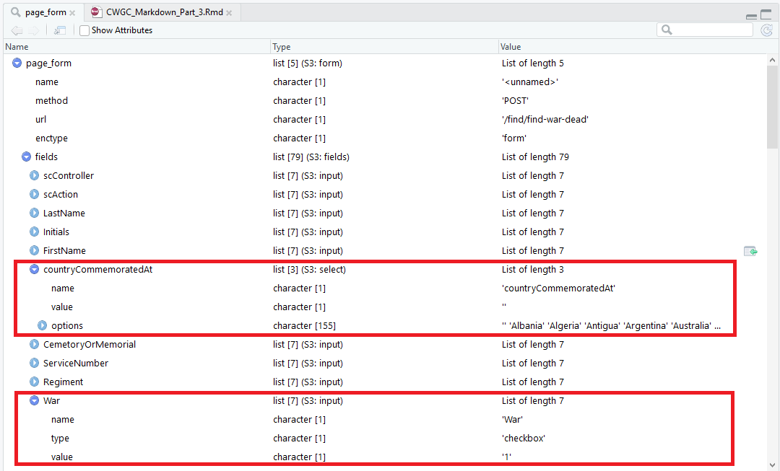Select the '<unnamed>' value cell

(530, 82)
